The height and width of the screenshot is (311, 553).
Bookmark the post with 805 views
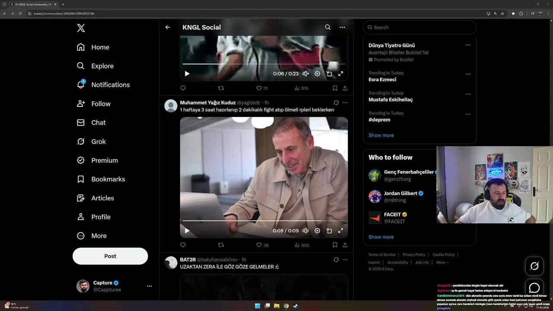(x=335, y=245)
